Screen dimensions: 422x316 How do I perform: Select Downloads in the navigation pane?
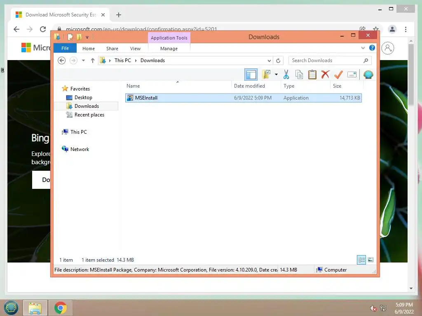(87, 106)
